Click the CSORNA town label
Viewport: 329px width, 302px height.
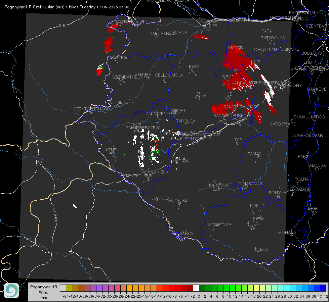(x=178, y=33)
